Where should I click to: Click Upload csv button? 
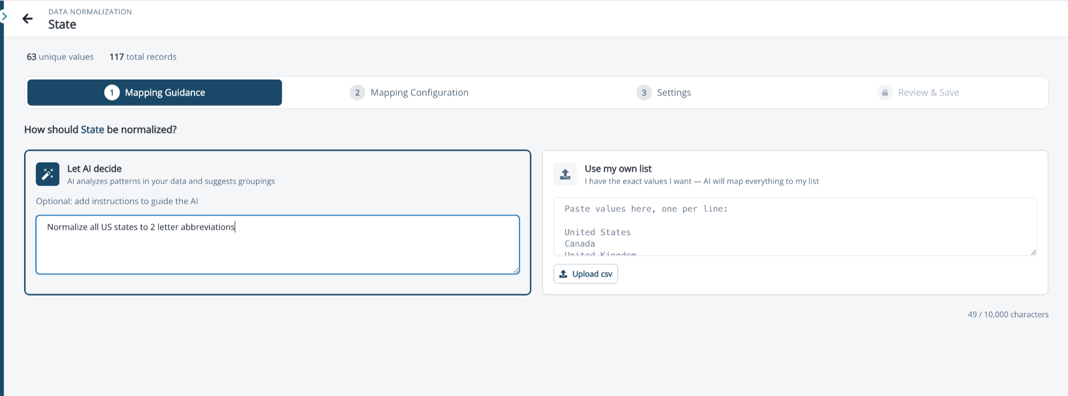[x=586, y=274]
